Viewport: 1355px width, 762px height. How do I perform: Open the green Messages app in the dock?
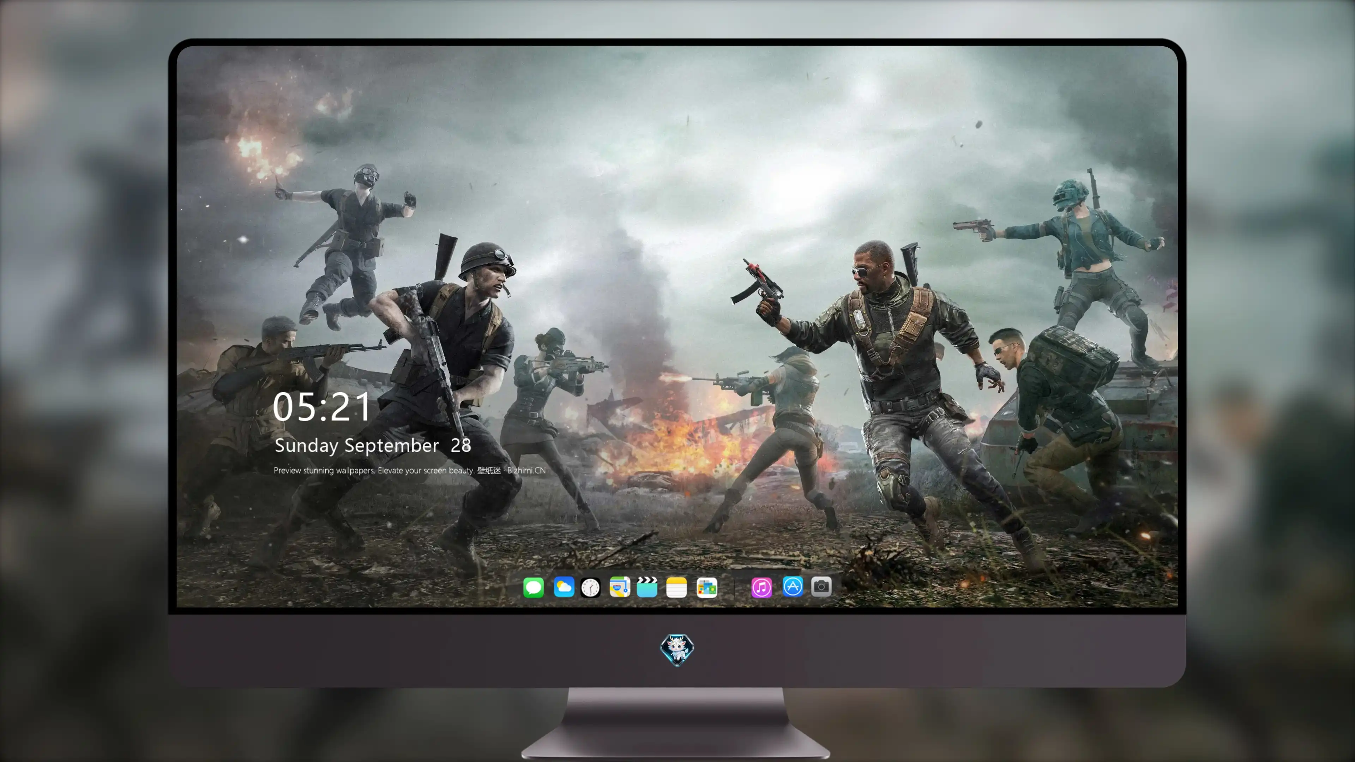pyautogui.click(x=534, y=587)
